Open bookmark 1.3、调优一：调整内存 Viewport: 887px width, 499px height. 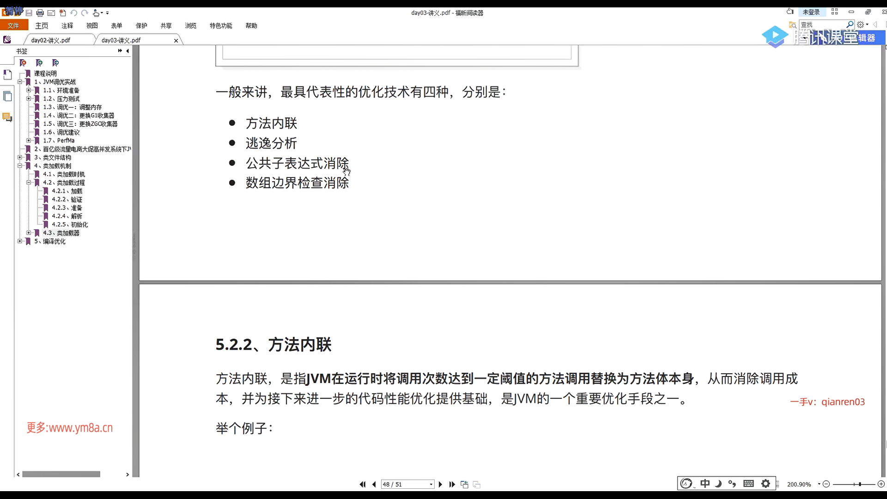[x=72, y=107]
